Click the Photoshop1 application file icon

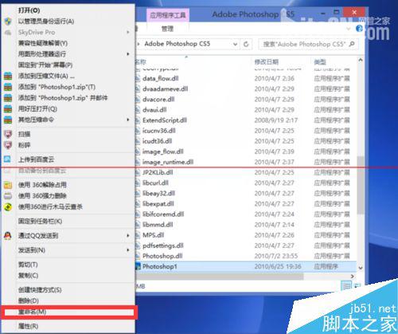pyautogui.click(x=138, y=266)
